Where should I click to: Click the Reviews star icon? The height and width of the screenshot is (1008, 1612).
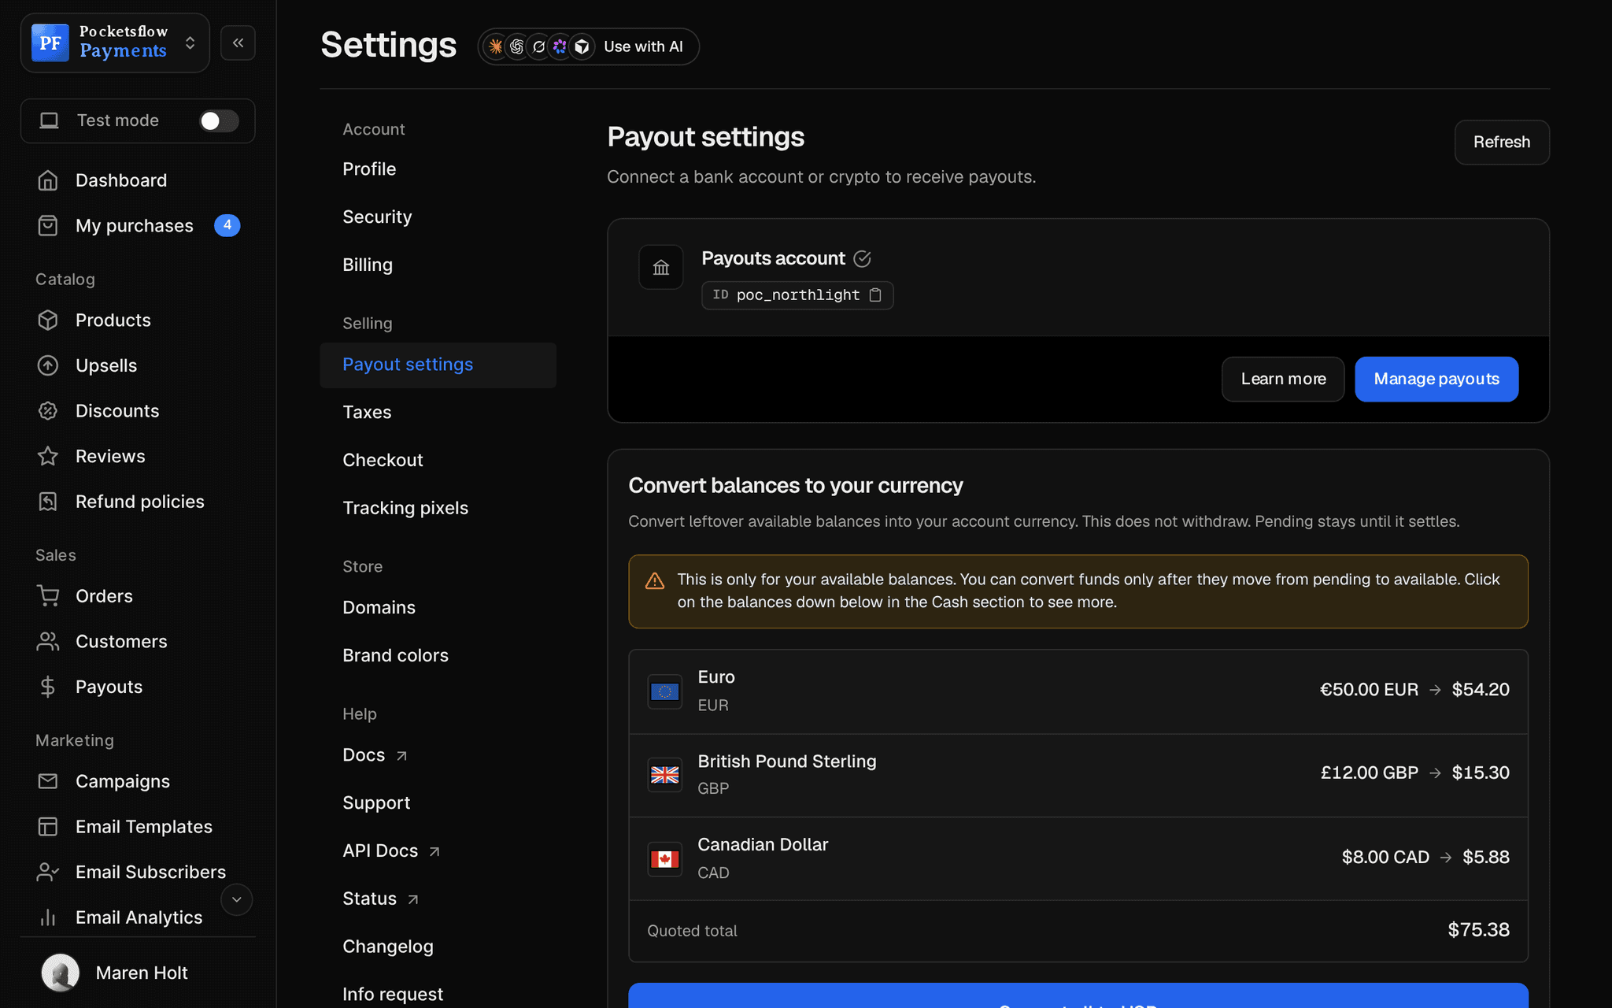coord(48,456)
